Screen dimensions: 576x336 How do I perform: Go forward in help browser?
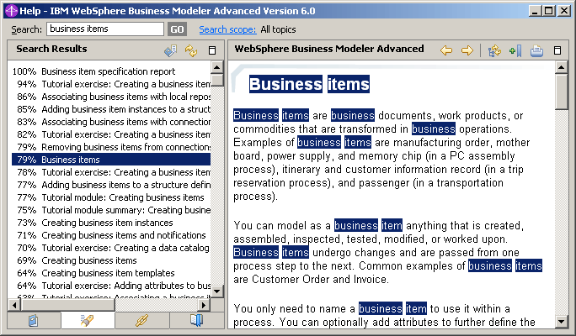(467, 50)
